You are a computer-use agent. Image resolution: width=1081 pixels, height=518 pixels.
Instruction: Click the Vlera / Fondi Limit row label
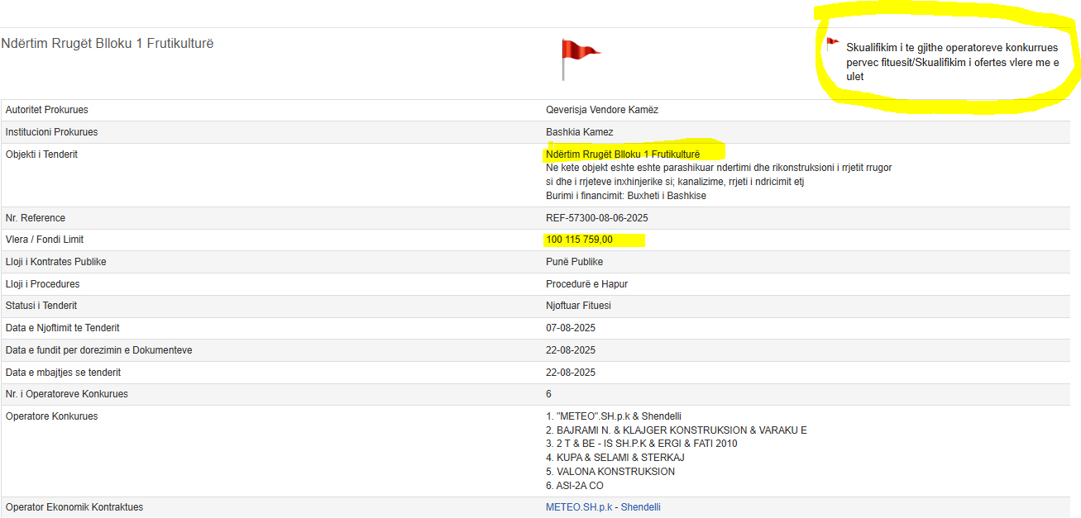point(45,240)
